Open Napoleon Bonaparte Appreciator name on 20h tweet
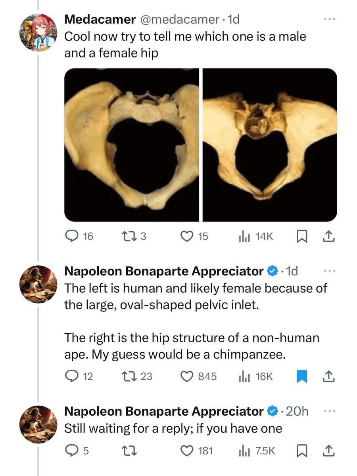Viewport: 357px width, 476px height. pyautogui.click(x=164, y=412)
